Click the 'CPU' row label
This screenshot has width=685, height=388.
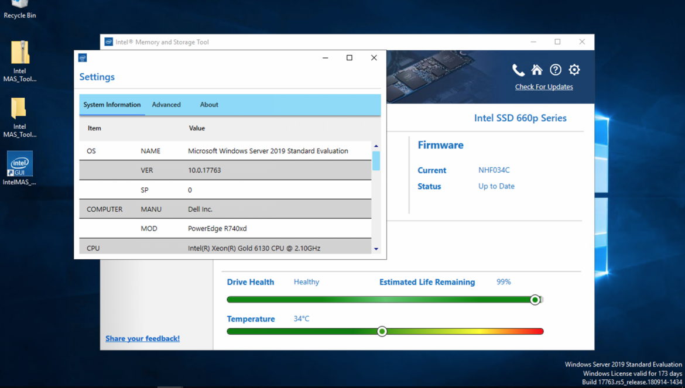coord(93,248)
